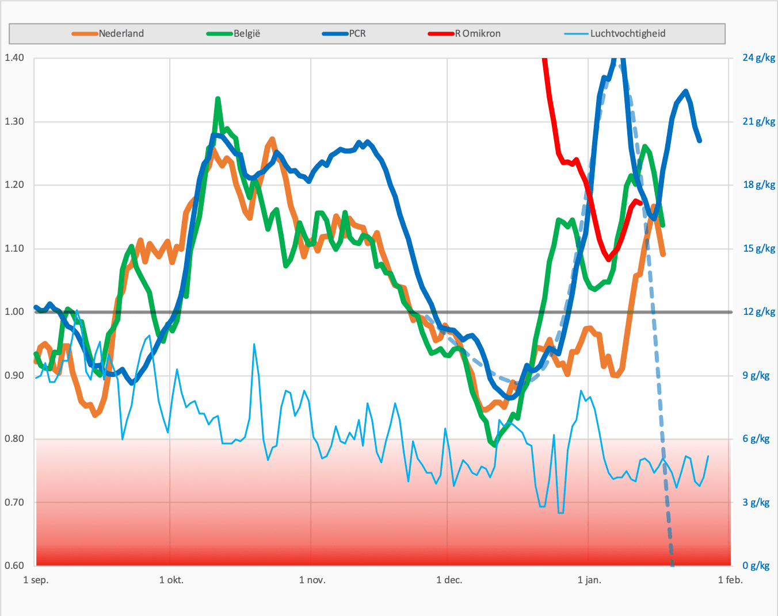778x616 pixels.
Task: Click the dark blue PCR legend line
Action: coord(335,34)
